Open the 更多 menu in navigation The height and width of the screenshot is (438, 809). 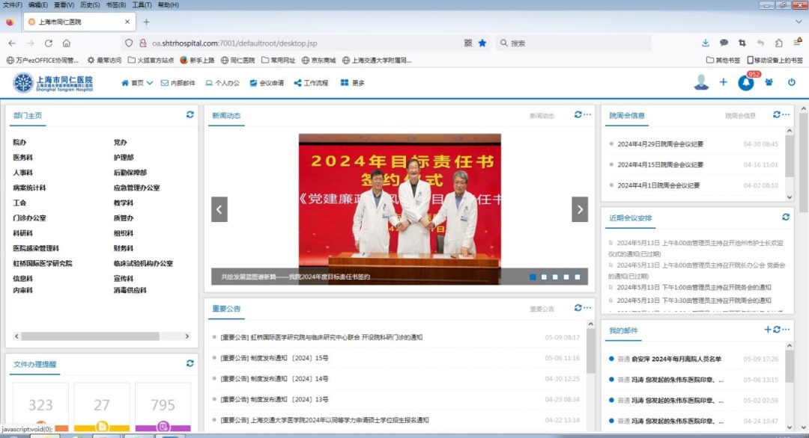click(353, 83)
